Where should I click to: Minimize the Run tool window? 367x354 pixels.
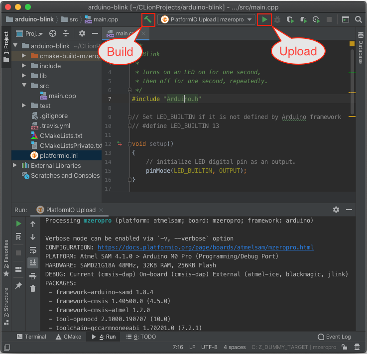[349, 210]
